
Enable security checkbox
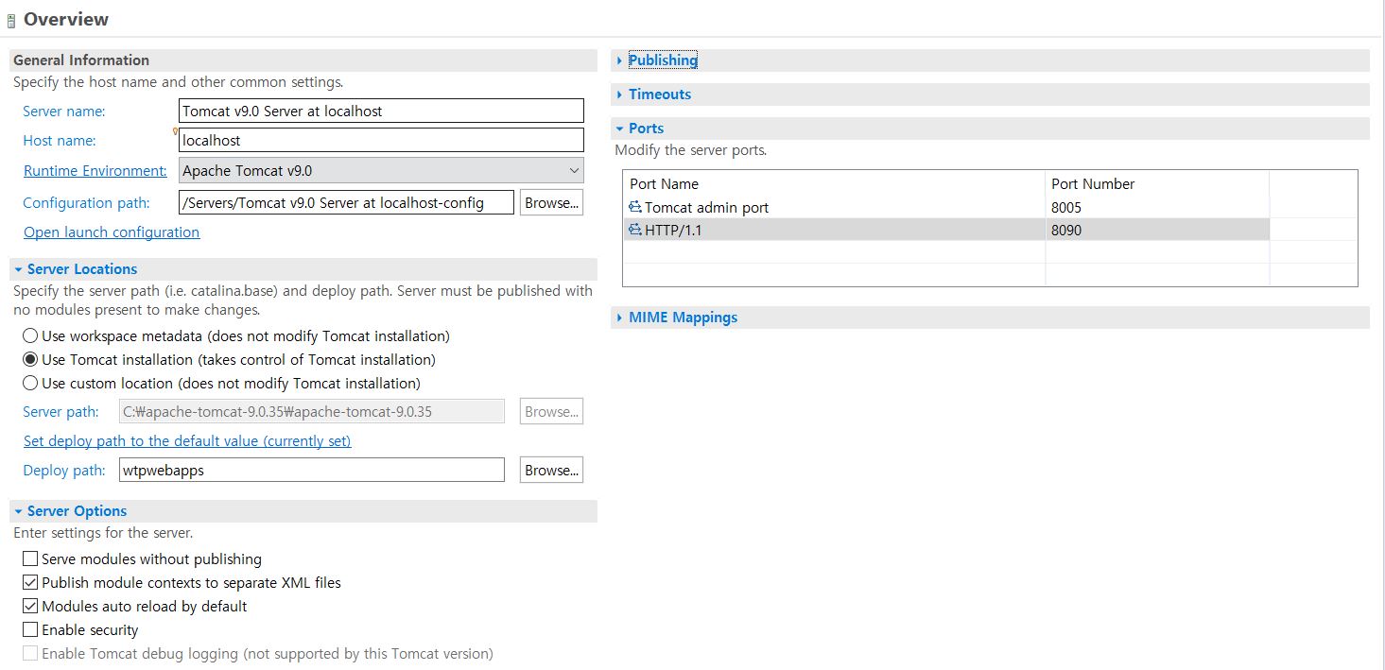(x=30, y=629)
